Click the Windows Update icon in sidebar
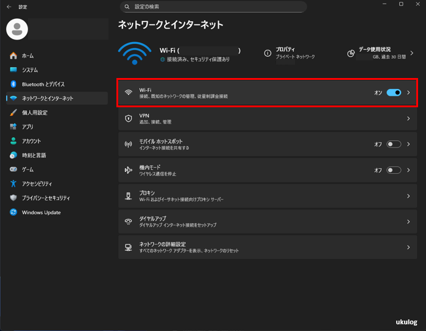426x331 pixels. pyautogui.click(x=13, y=212)
